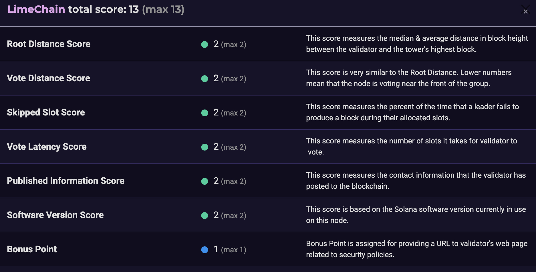This screenshot has height=272, width=536.
Task: Click the green dot for Root Distance Score
Action: (x=205, y=44)
